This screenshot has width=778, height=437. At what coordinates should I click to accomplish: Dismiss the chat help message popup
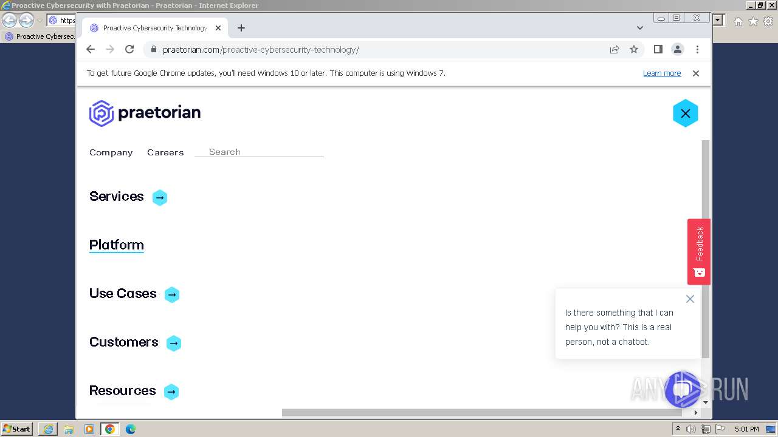(690, 299)
